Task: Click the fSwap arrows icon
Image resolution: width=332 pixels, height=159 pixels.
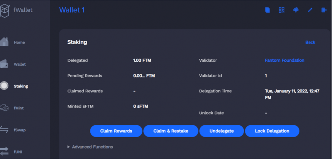Action: [x=4, y=130]
